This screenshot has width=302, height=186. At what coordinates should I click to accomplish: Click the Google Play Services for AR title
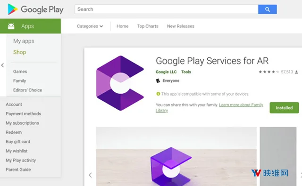click(212, 61)
